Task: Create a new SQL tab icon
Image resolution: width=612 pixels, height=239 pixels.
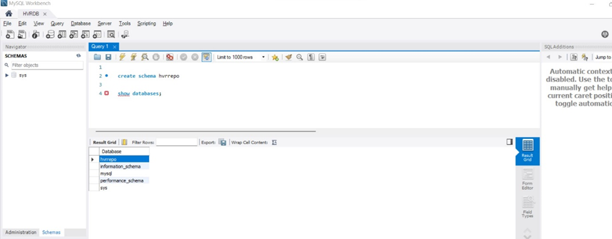Action: [x=10, y=34]
